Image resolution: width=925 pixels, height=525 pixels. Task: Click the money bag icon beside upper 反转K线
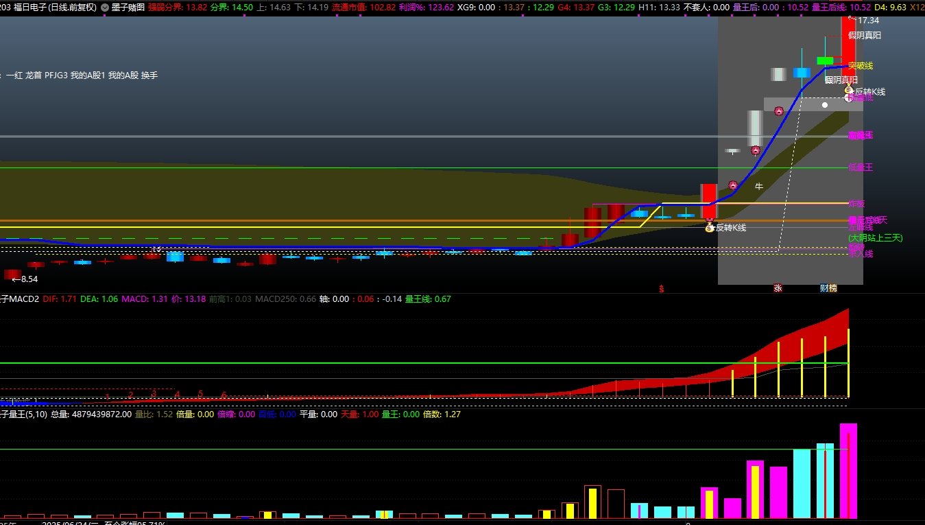(849, 91)
